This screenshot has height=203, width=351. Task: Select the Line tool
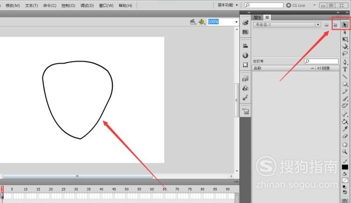coord(345,77)
